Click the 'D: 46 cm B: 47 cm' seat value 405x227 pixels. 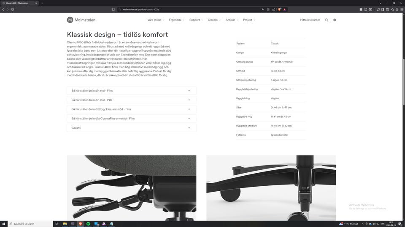[x=281, y=108]
